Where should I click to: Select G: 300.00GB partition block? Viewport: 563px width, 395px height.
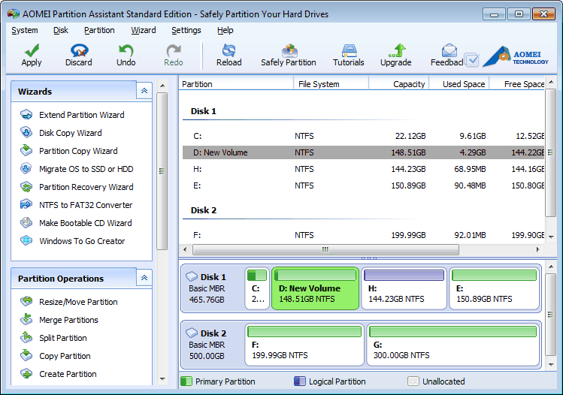pos(453,345)
